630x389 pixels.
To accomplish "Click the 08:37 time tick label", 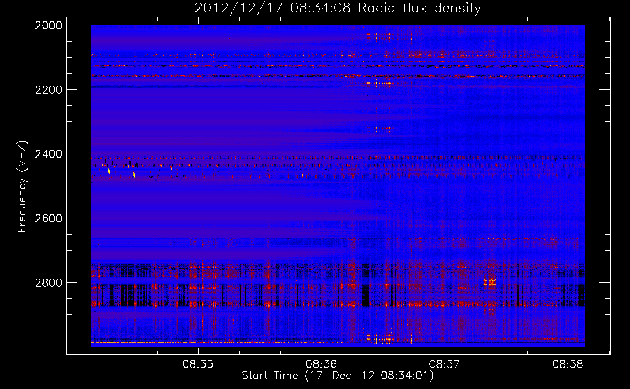I will [445, 364].
